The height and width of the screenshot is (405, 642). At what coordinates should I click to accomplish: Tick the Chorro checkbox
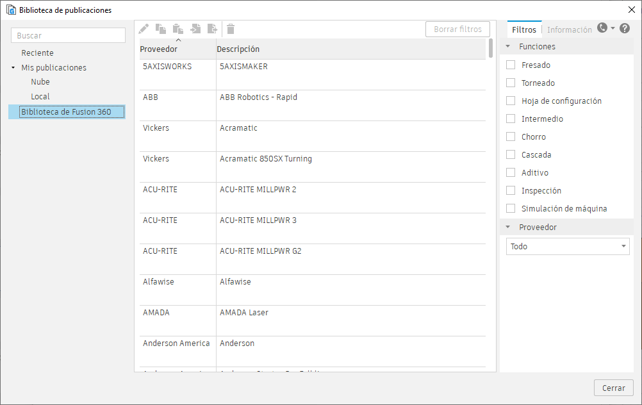(511, 136)
